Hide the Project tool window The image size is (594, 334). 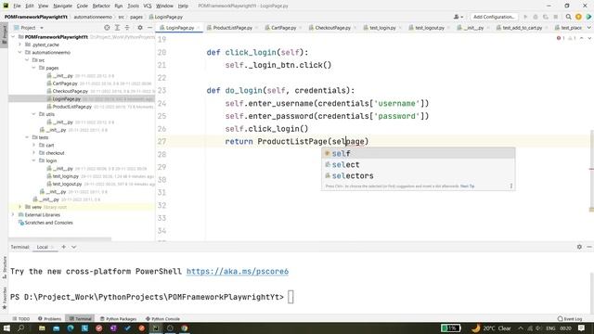(150, 28)
